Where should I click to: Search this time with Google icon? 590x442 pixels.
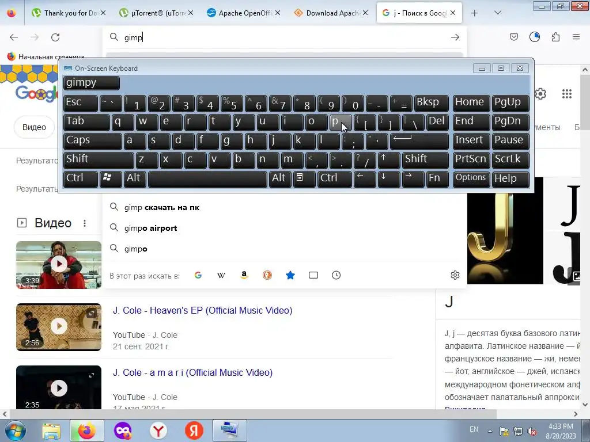pyautogui.click(x=198, y=275)
